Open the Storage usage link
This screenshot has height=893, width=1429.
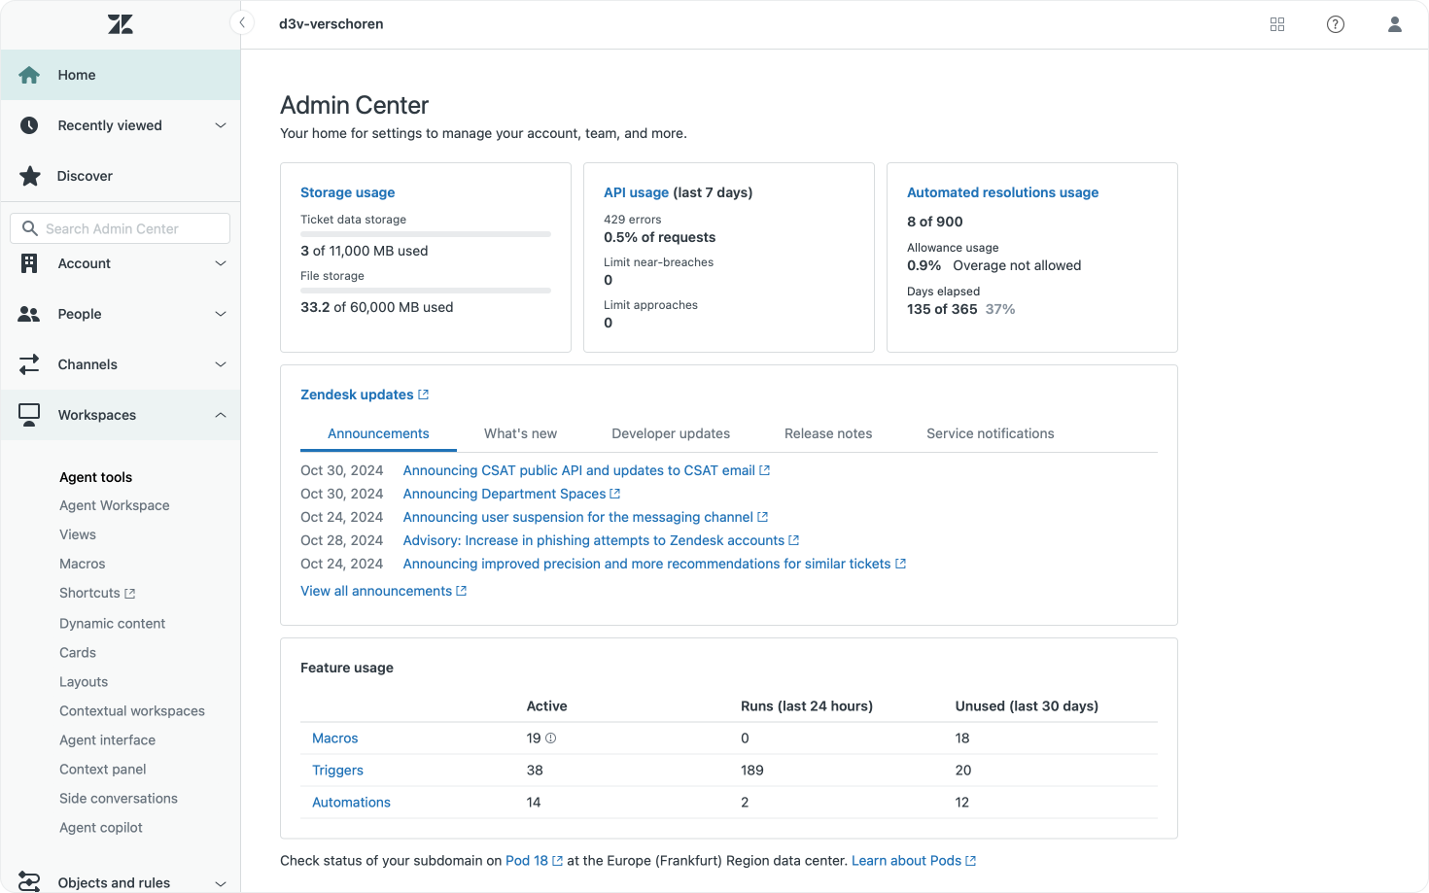(348, 192)
